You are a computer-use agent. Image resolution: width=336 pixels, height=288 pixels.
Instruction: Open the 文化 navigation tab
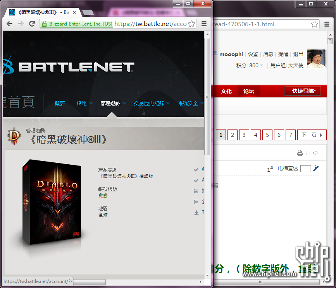tap(226, 91)
